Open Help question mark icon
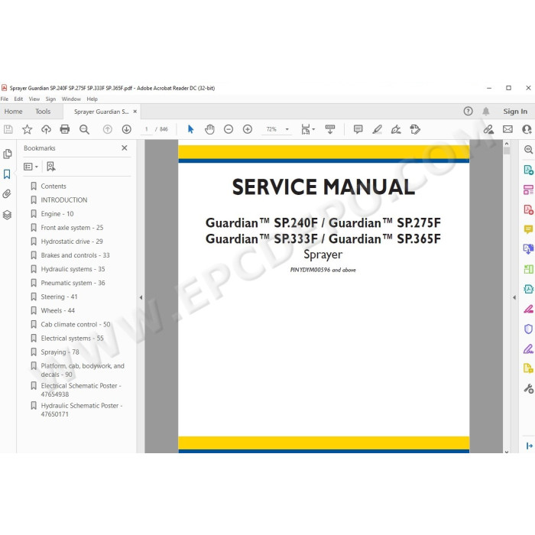The height and width of the screenshot is (535, 535). pyautogui.click(x=468, y=112)
